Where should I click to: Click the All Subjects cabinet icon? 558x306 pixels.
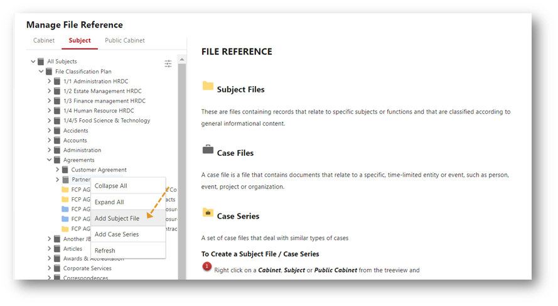[x=41, y=62]
